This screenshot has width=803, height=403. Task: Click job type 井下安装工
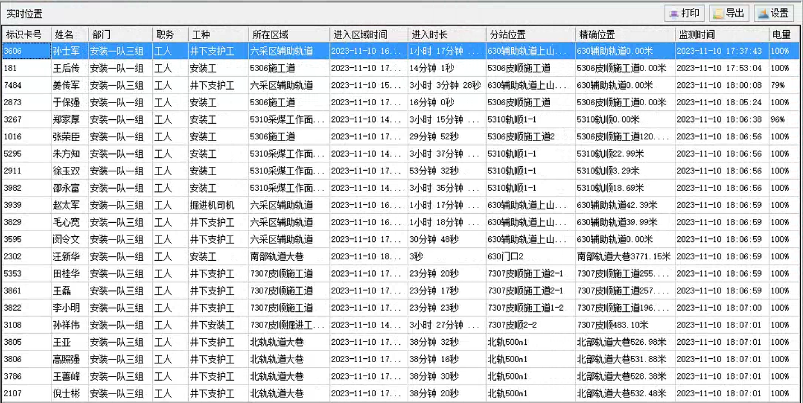[x=212, y=325]
